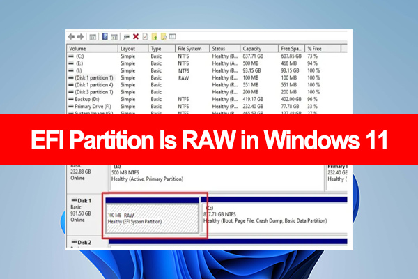Viewport: 418px width, 279px height.
Task: Select the (C:) 837.71 GB NTFS partition block
Action: [x=274, y=215]
